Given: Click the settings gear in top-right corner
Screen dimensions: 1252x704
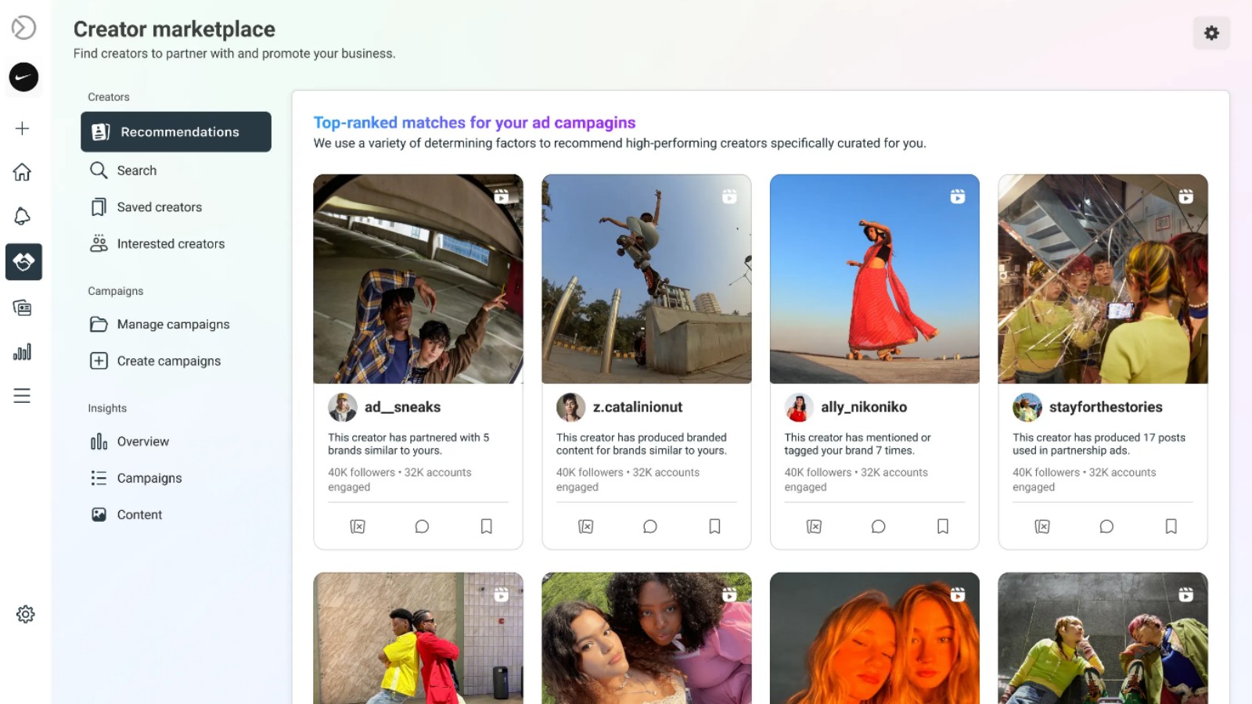Looking at the screenshot, I should click(x=1211, y=33).
